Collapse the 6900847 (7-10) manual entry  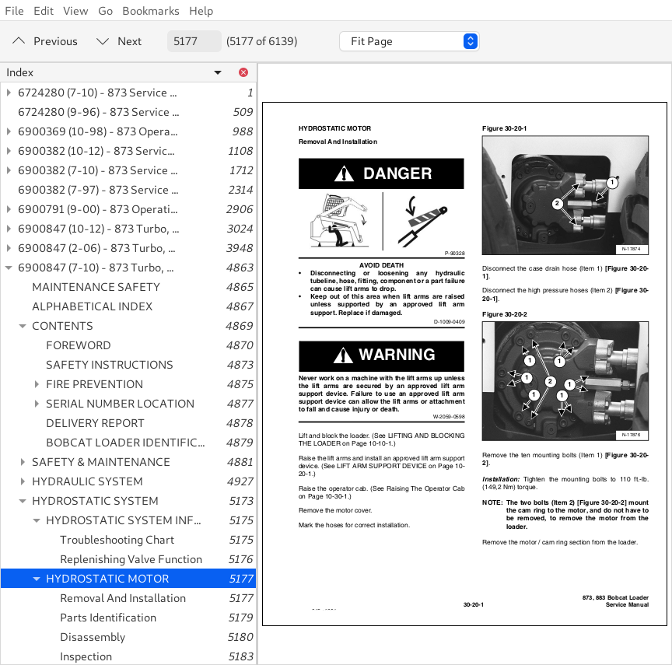9,268
